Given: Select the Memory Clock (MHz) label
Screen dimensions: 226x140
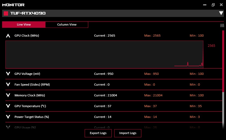Looking at the screenshot, I should point(30,95).
